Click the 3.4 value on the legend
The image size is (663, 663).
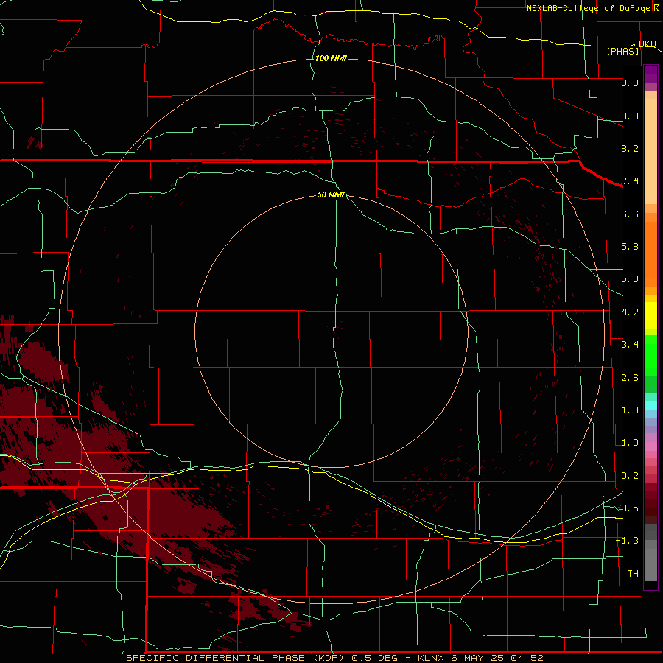tap(630, 345)
